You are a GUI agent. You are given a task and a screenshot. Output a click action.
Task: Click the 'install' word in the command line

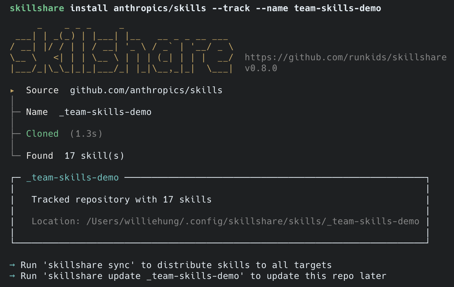[x=89, y=8]
